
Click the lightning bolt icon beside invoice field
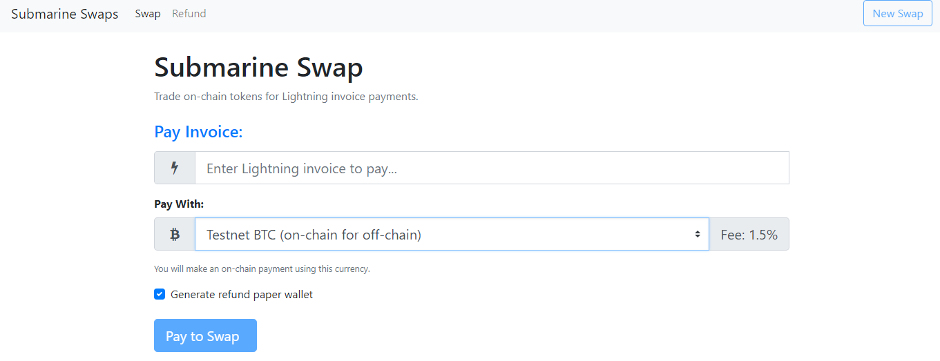[x=175, y=168]
